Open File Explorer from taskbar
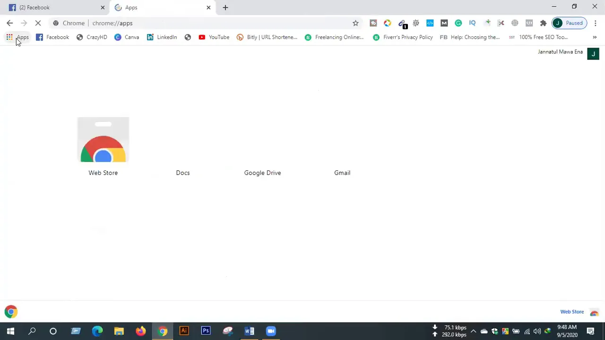Viewport: 605px width, 340px height. 119,331
